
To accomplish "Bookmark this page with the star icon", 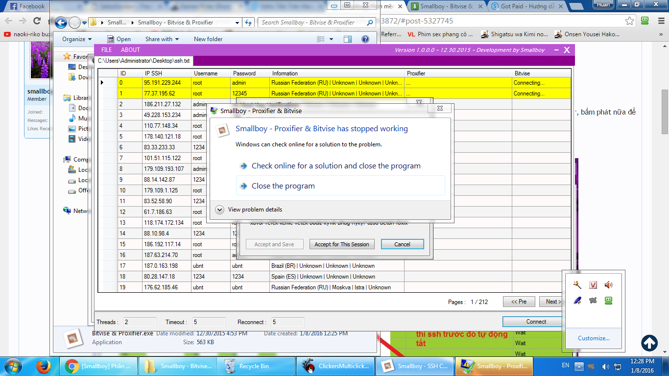I will [630, 21].
